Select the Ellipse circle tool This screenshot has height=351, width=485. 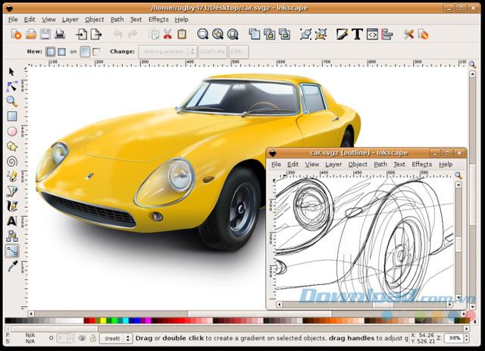[x=12, y=131]
